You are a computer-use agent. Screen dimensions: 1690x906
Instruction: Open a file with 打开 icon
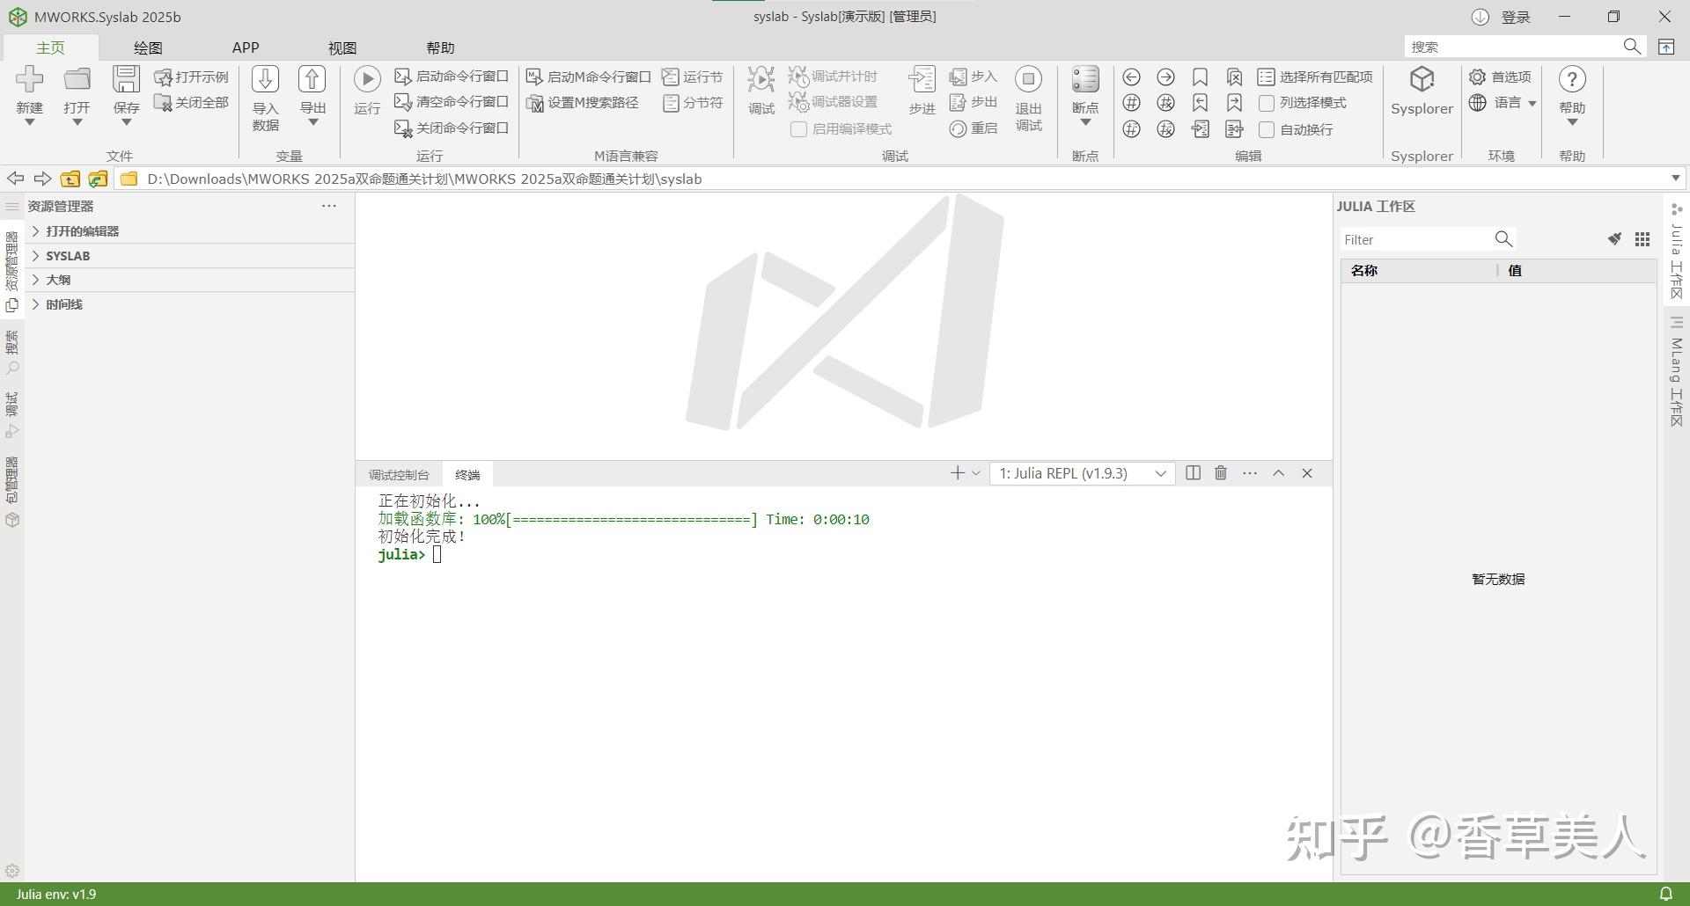[x=77, y=80]
